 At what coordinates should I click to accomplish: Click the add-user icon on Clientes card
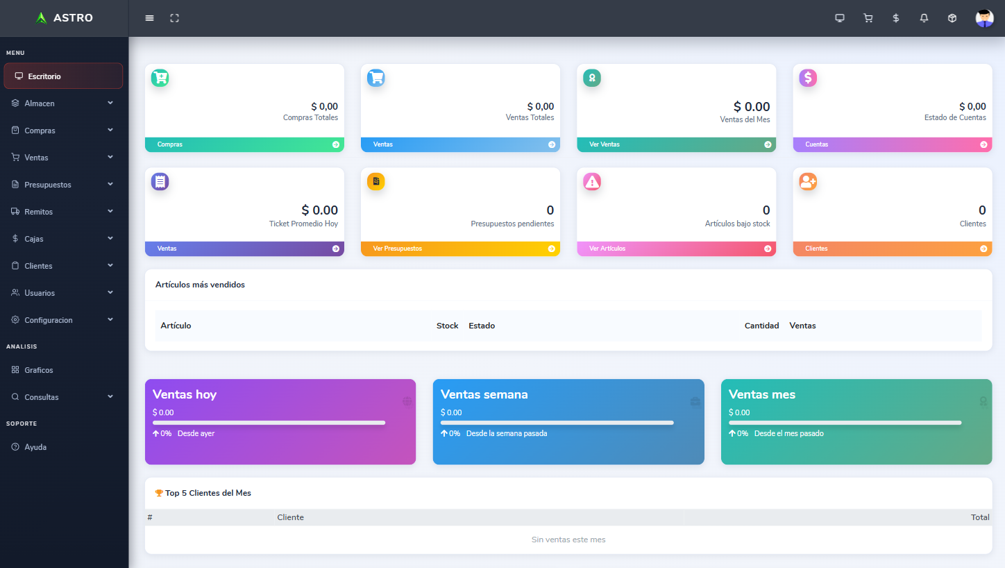click(808, 182)
